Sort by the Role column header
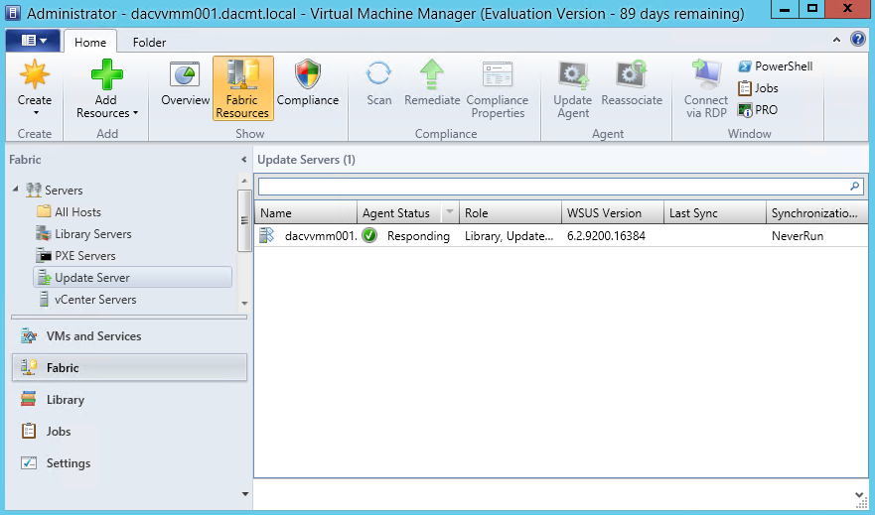The image size is (875, 515). (510, 213)
